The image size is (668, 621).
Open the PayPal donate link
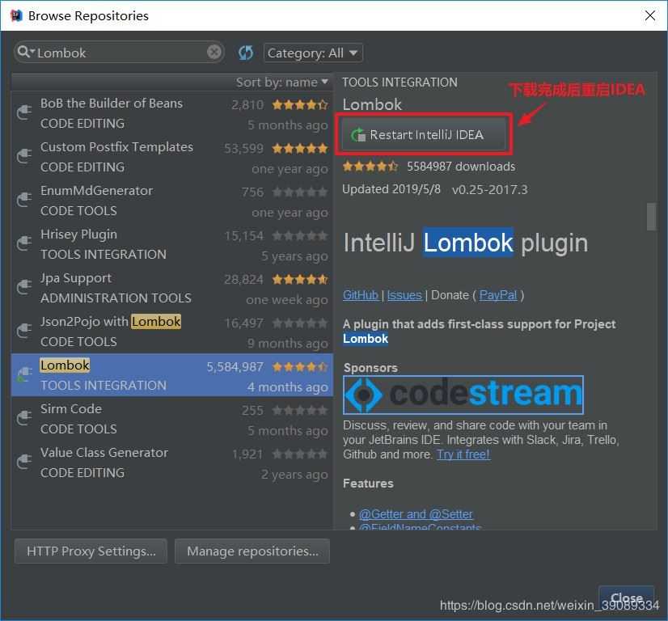(x=498, y=295)
